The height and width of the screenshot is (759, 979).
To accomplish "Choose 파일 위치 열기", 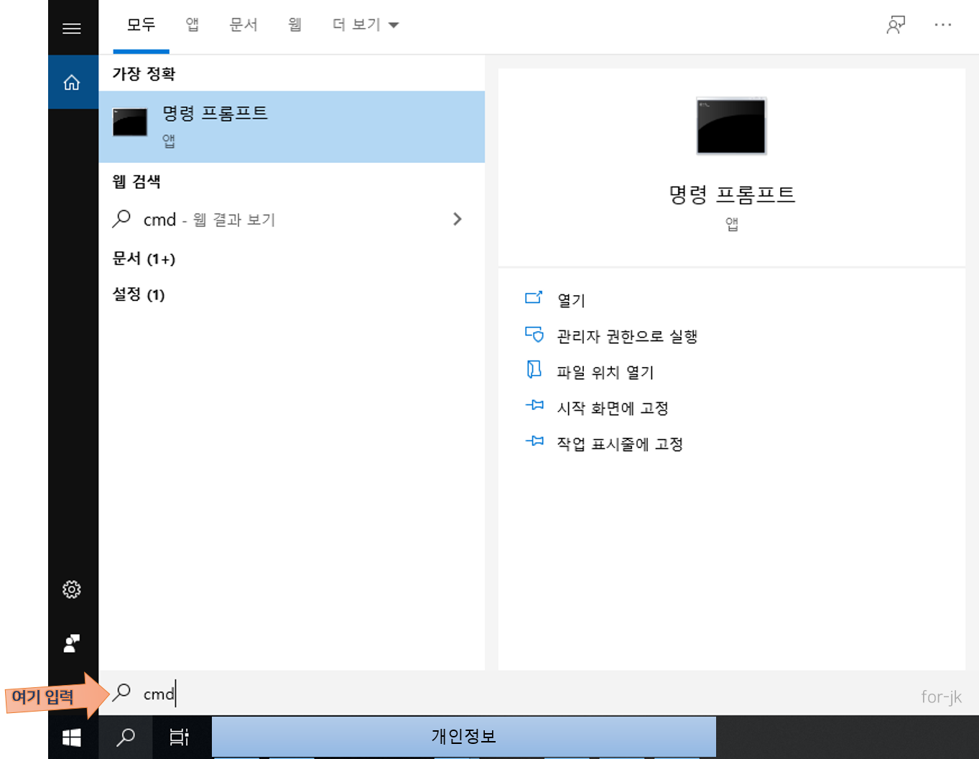I will [606, 372].
